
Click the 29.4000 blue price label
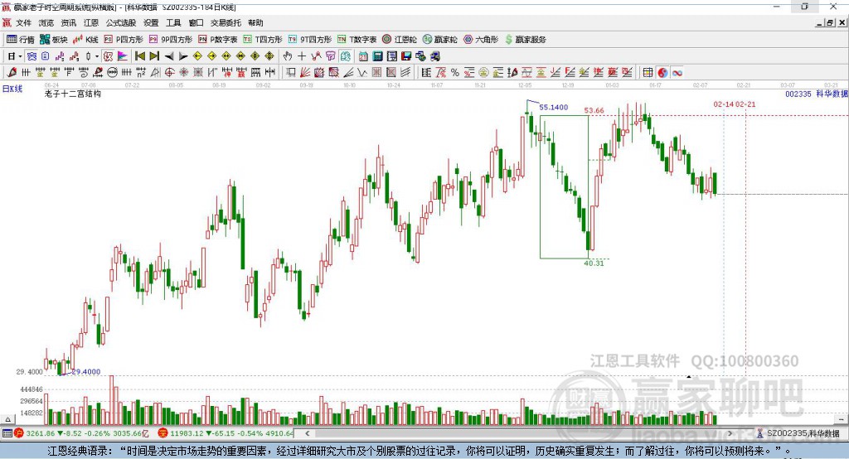click(86, 372)
